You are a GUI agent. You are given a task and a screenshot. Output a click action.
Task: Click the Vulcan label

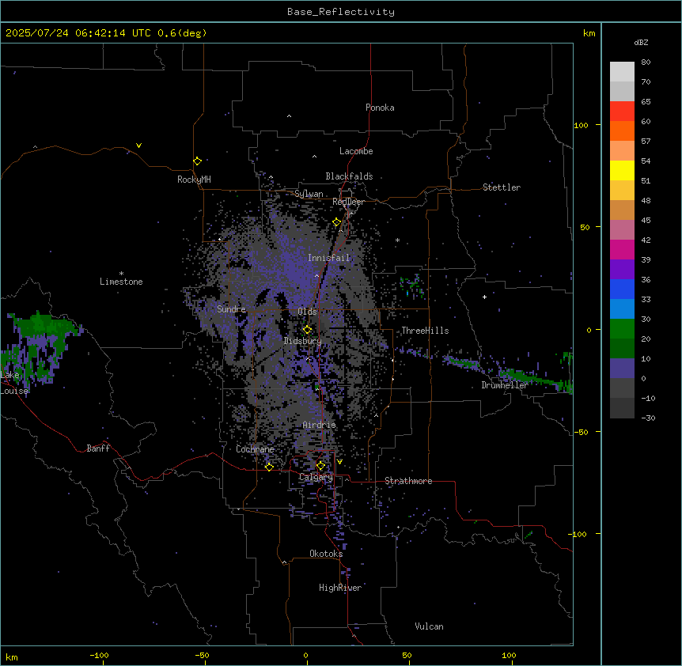click(430, 626)
